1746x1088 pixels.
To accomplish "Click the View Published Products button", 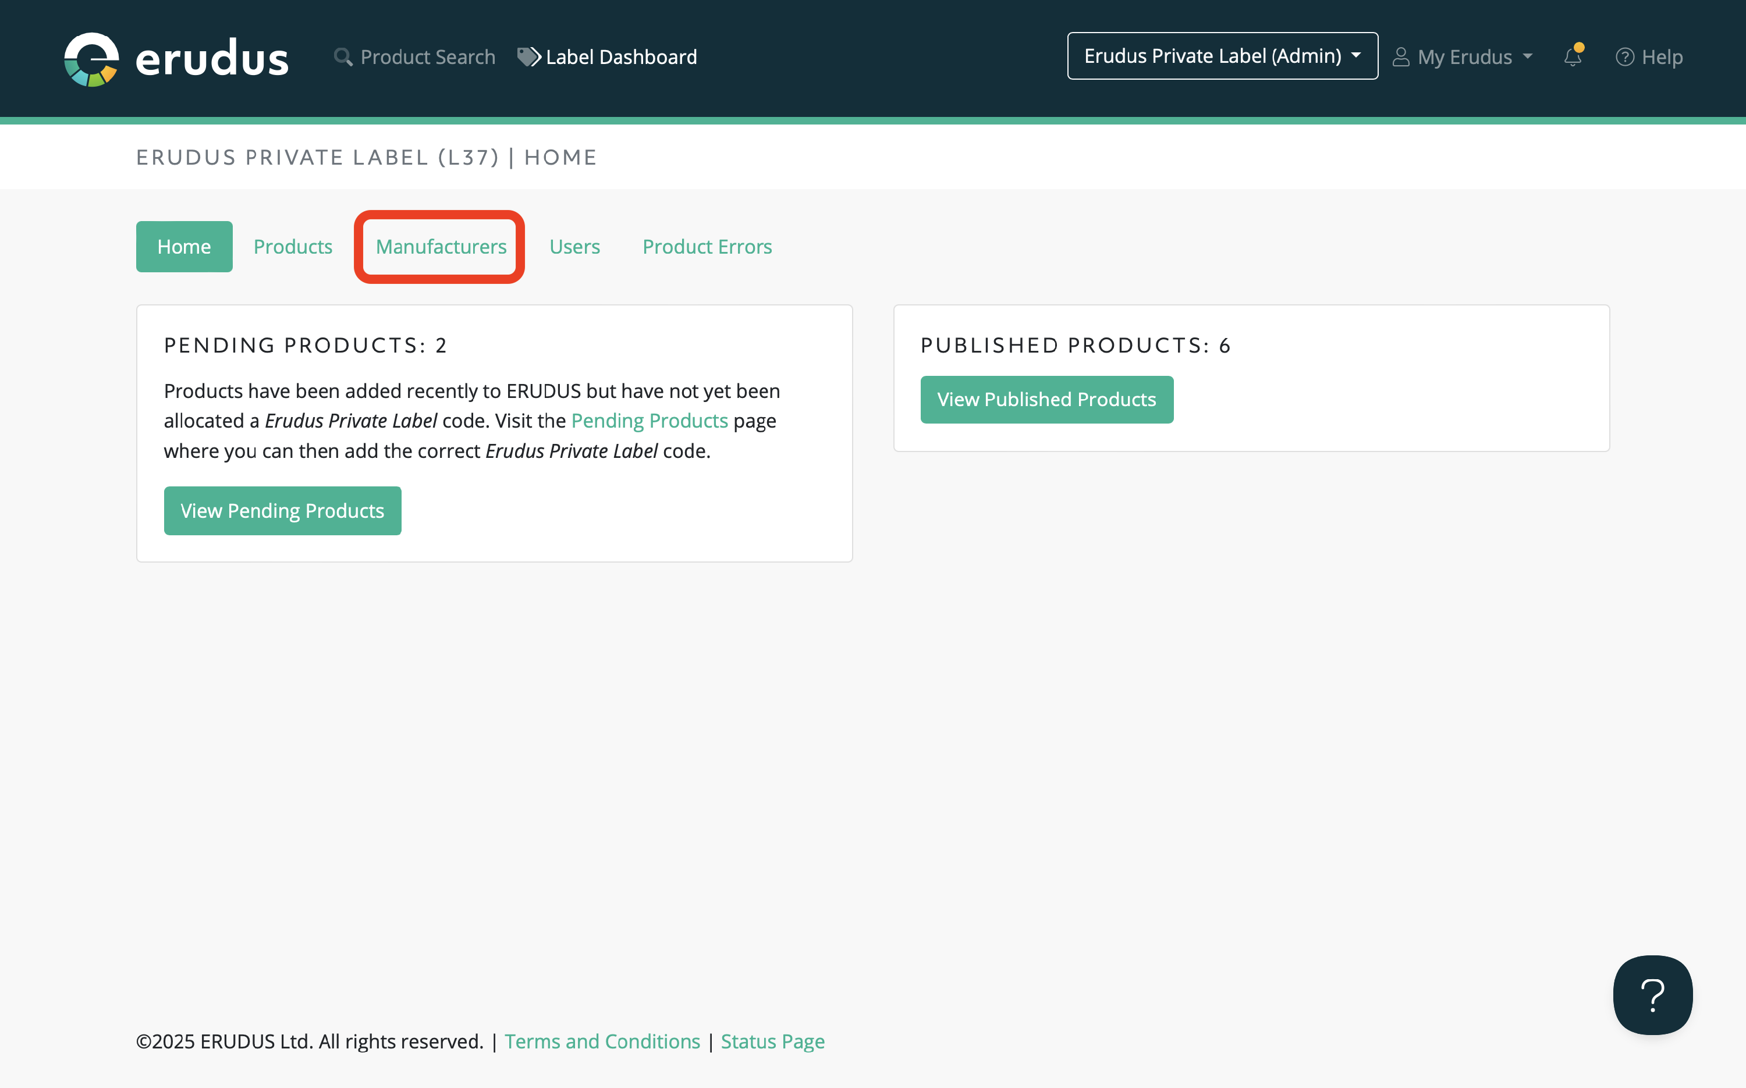I will [x=1046, y=399].
